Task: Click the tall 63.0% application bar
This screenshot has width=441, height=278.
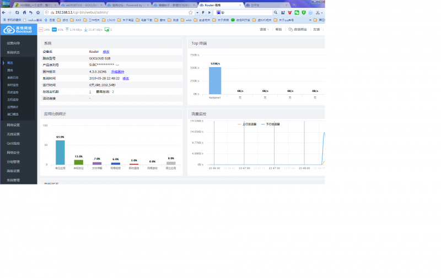Action: 60,152
